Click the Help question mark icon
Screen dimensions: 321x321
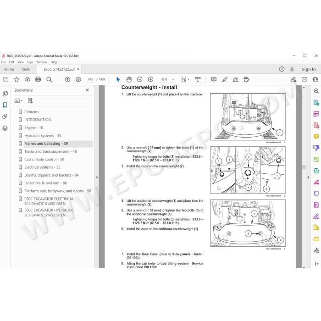(282, 69)
